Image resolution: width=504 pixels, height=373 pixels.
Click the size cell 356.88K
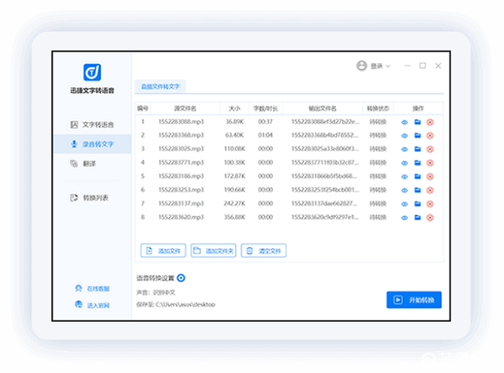pyautogui.click(x=234, y=218)
